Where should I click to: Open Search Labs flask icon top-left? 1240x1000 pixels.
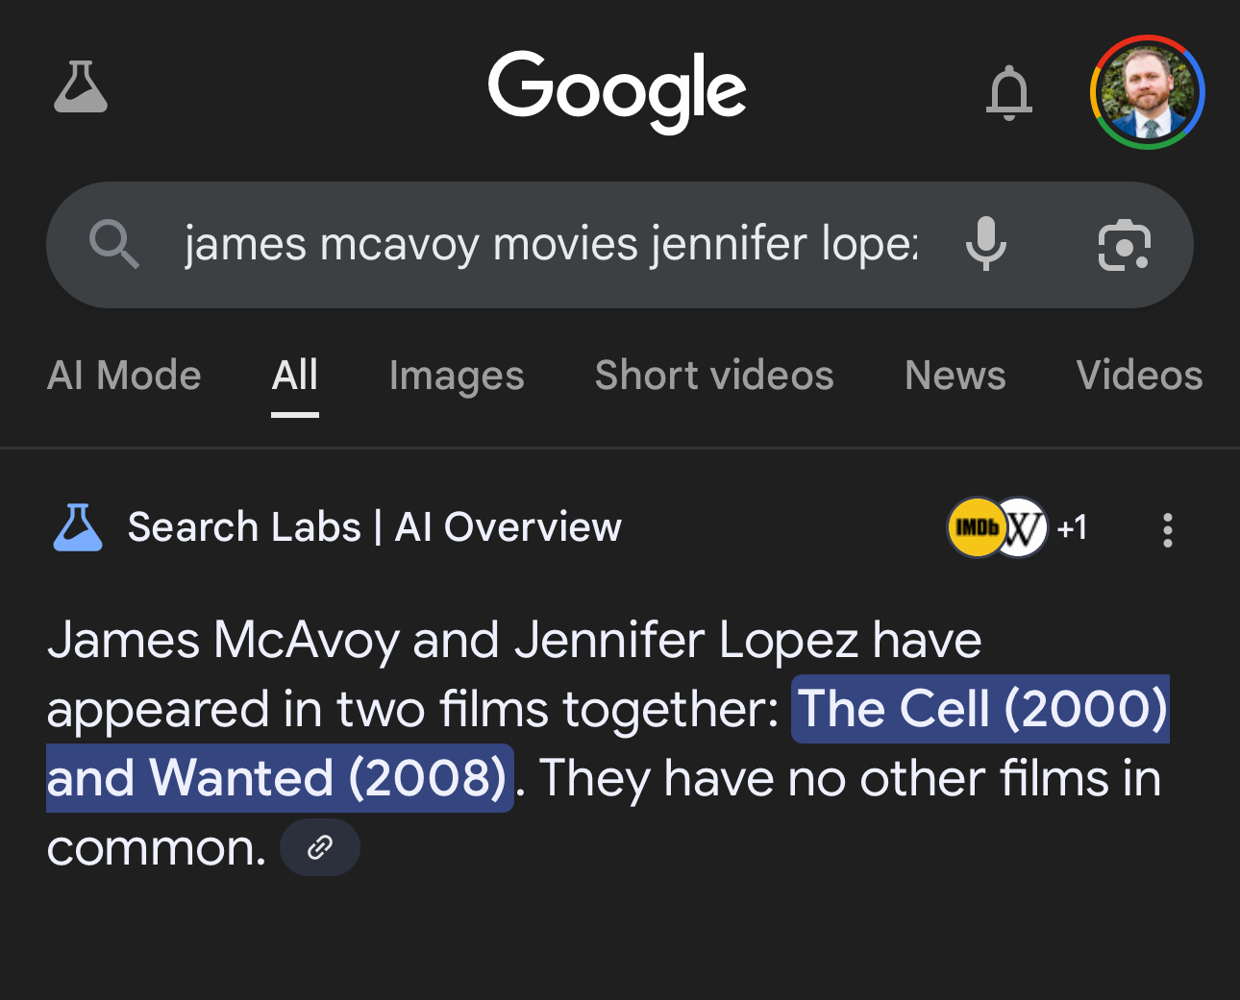pyautogui.click(x=81, y=88)
